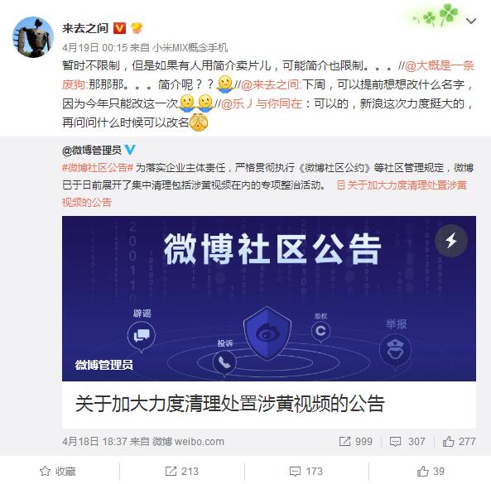Click the article title below the banner
The height and width of the screenshot is (484, 491).
click(x=230, y=404)
